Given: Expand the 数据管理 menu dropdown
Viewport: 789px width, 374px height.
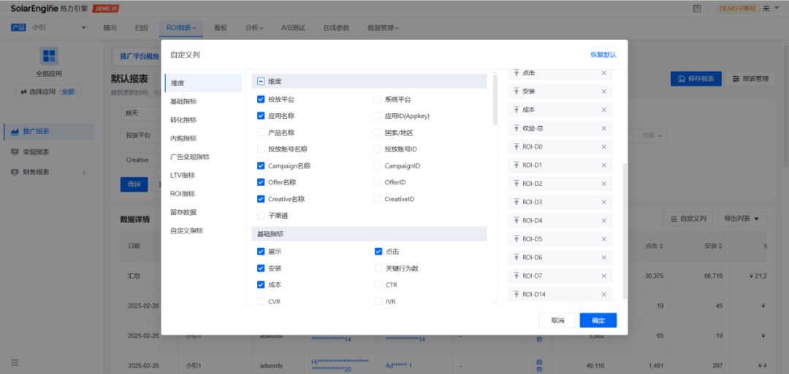Looking at the screenshot, I should [384, 28].
